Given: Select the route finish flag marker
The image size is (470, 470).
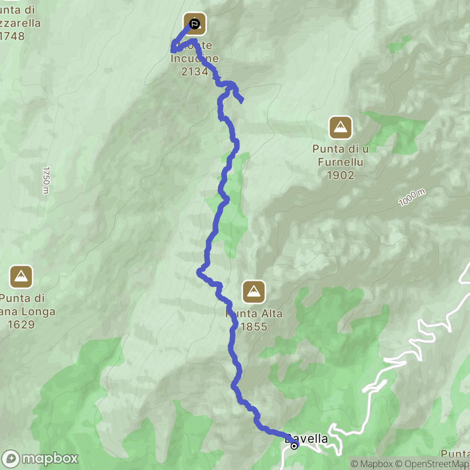Looking at the screenshot, I should pos(195,24).
